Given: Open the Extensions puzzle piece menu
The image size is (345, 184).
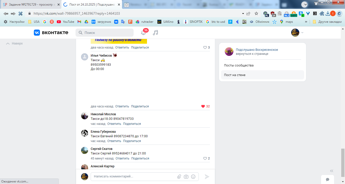Looking at the screenshot, I should (322, 14).
